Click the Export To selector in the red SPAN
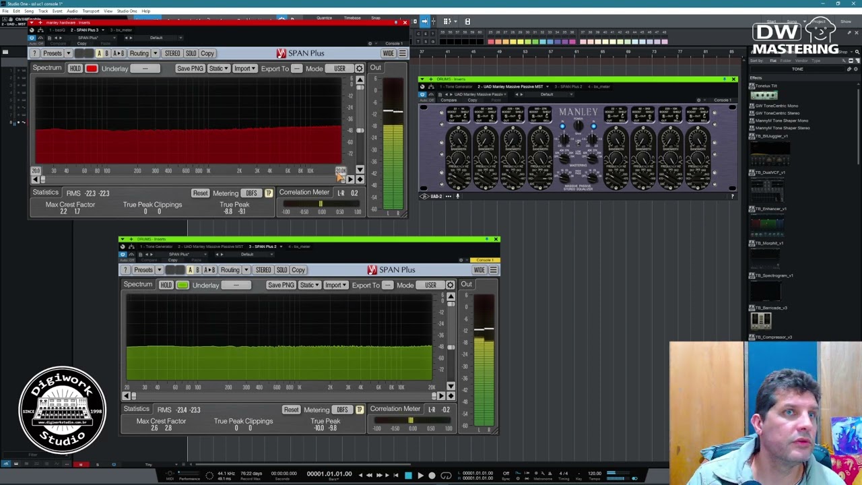This screenshot has width=862, height=485. point(296,69)
